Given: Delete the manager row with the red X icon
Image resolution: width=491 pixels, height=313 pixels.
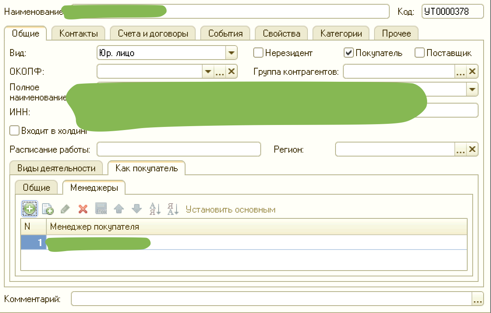Looking at the screenshot, I should coord(83,209).
